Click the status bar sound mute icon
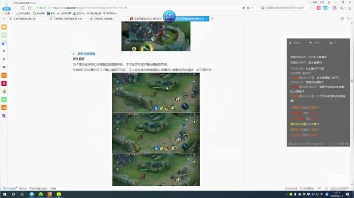Image resolution: width=354 pixels, height=198 pixels. (x=326, y=188)
